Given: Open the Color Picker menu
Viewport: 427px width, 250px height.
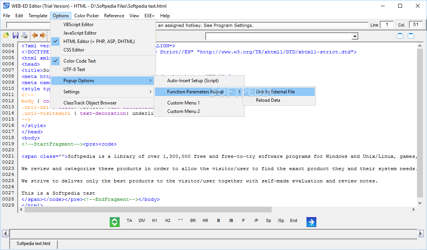Looking at the screenshot, I should tap(86, 15).
